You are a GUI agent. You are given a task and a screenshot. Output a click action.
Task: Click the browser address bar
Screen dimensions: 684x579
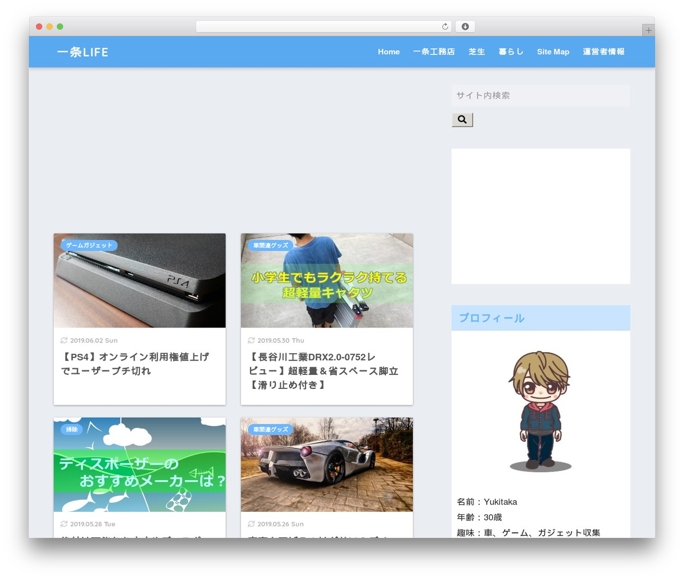coord(323,27)
